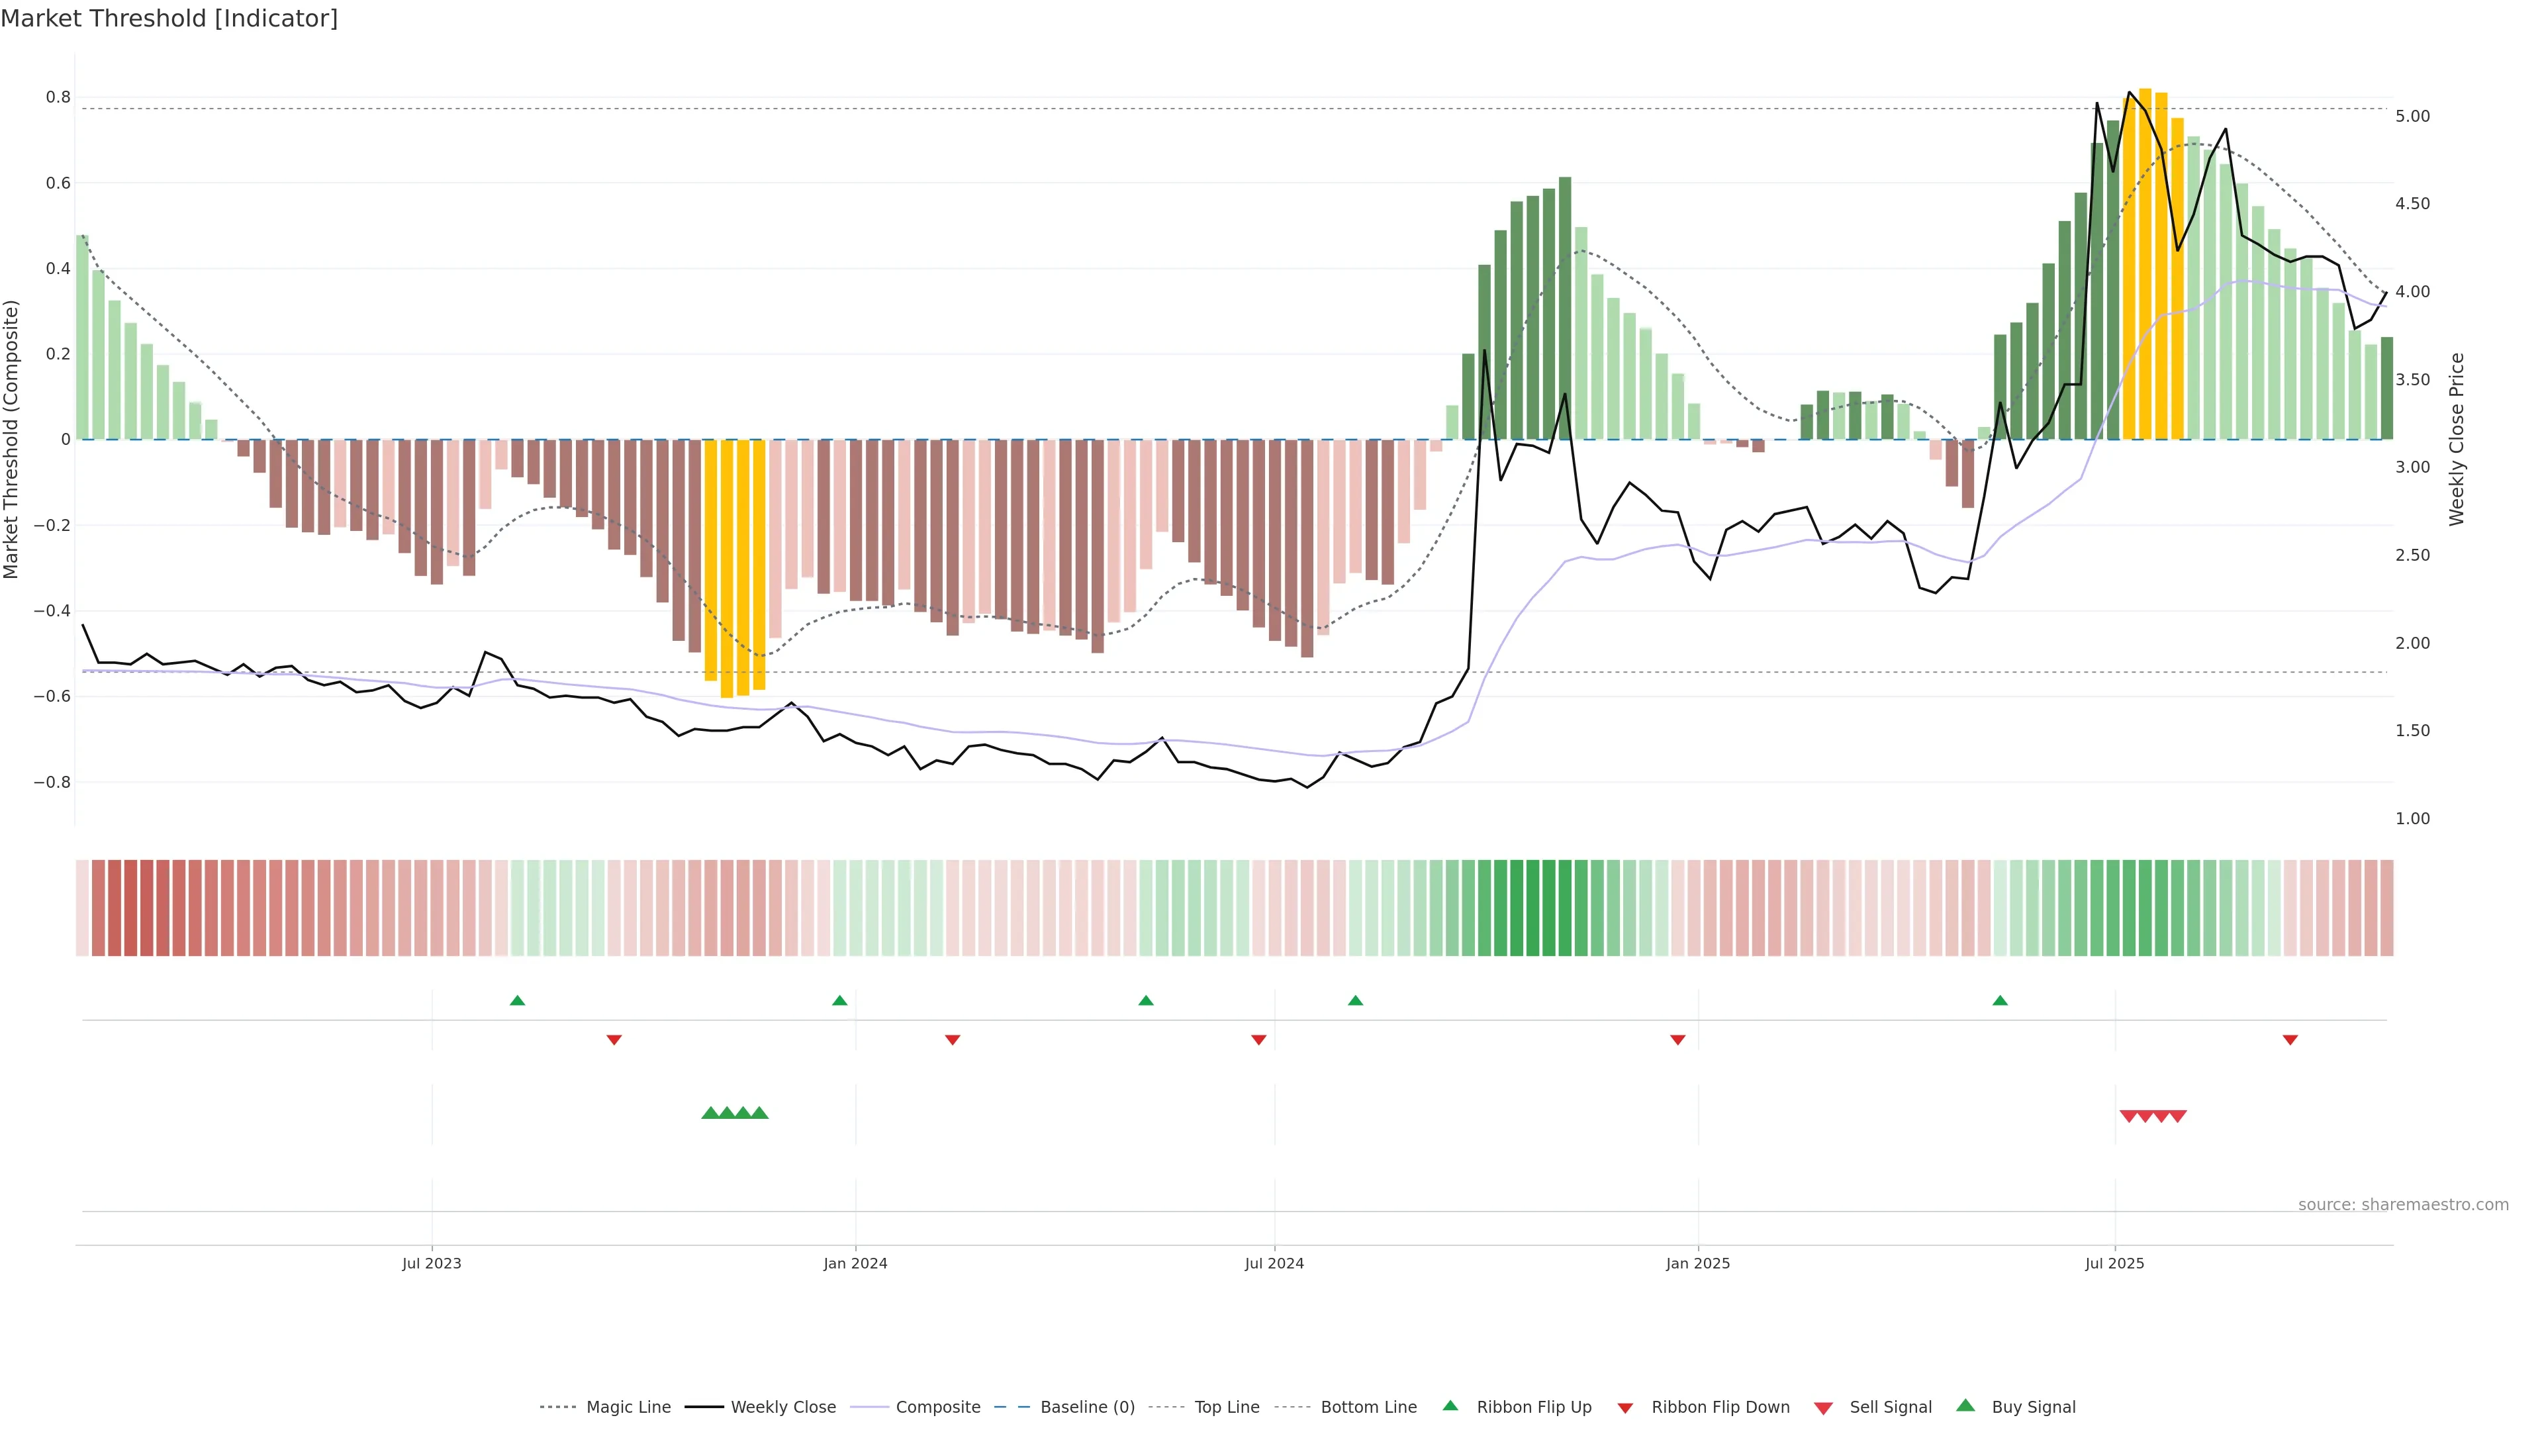Click the source sharemaestro.com text

[x=2403, y=1205]
